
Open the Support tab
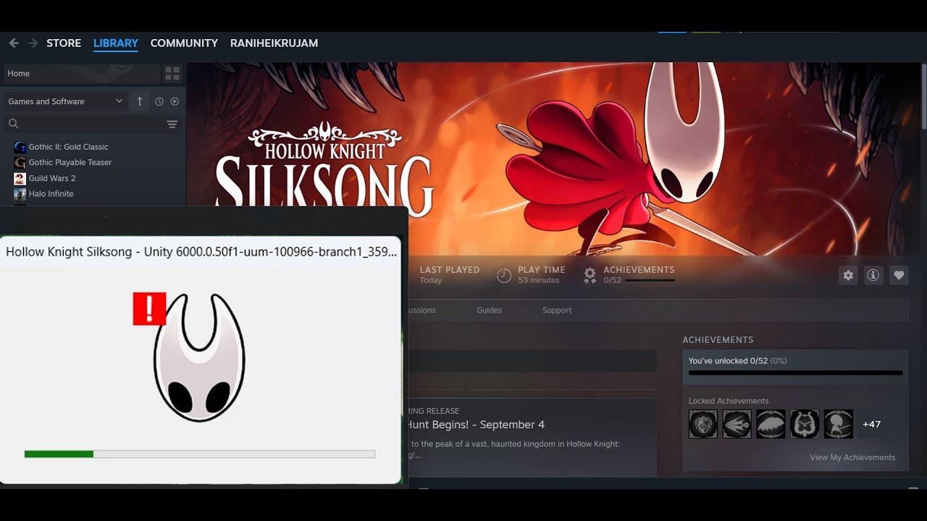557,310
